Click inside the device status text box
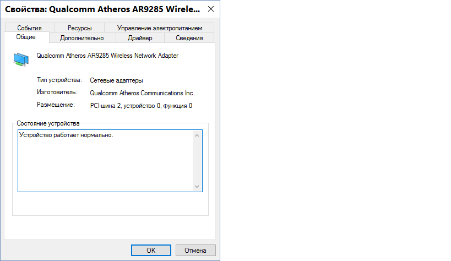The width and height of the screenshot is (451, 261). click(105, 161)
